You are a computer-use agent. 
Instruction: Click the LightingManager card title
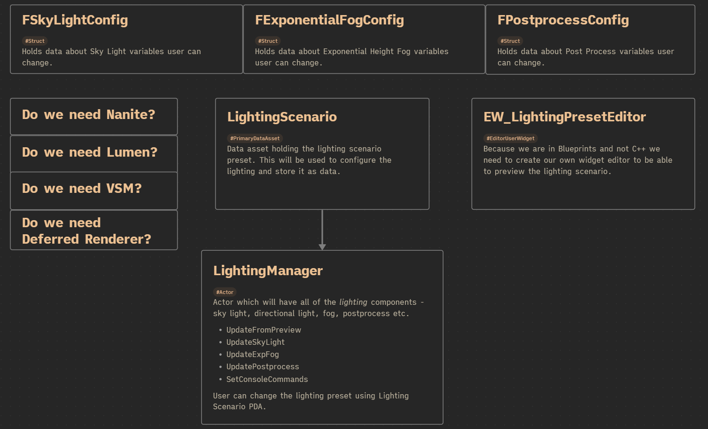(x=268, y=271)
